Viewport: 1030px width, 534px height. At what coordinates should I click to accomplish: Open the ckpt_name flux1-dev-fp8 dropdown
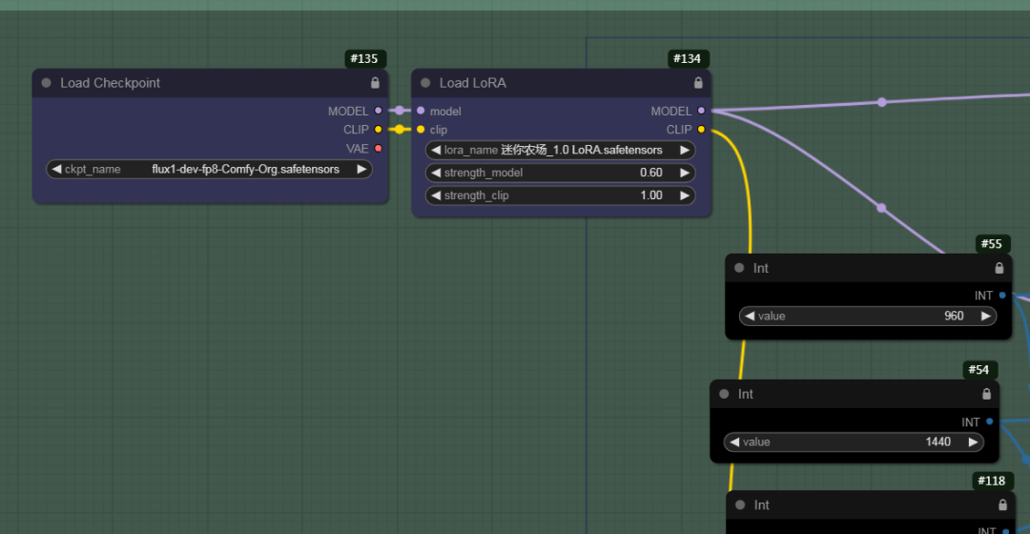tap(209, 170)
